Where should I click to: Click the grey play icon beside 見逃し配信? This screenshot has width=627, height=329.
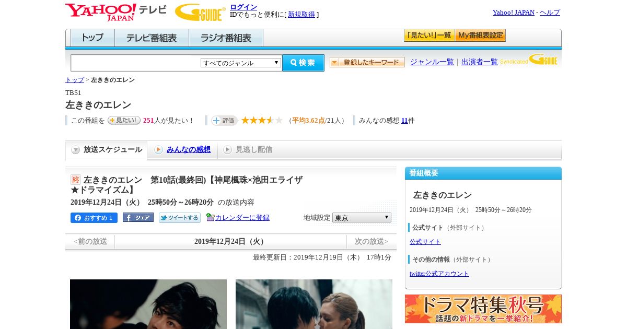pyautogui.click(x=227, y=150)
